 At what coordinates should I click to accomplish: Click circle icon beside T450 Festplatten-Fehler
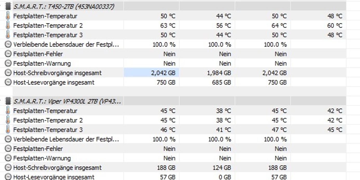point(8,54)
